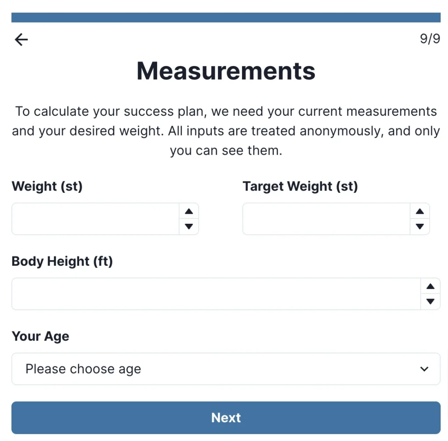Click the 9/9 step indicator
Viewport: 448px width, 441px height.
pyautogui.click(x=430, y=39)
